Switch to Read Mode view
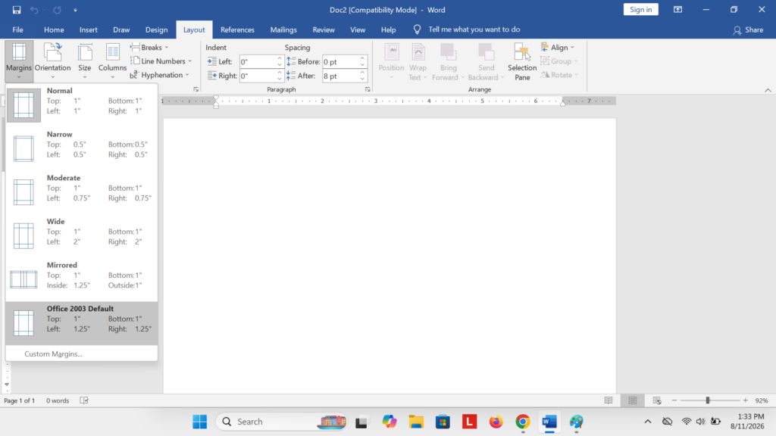The width and height of the screenshot is (776, 436). tap(609, 400)
